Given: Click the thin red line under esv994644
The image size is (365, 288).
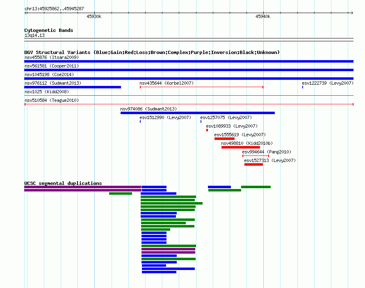Looking at the screenshot, I should click(x=255, y=156).
